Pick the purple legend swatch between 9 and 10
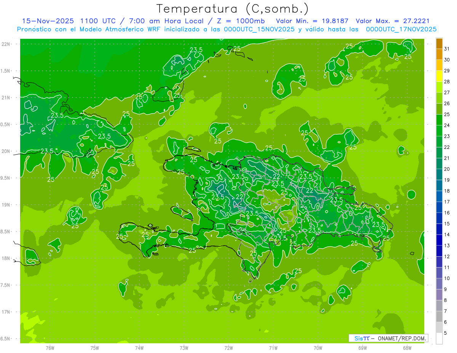Image resolution: width=457 pixels, height=353 pixels. coord(439,284)
